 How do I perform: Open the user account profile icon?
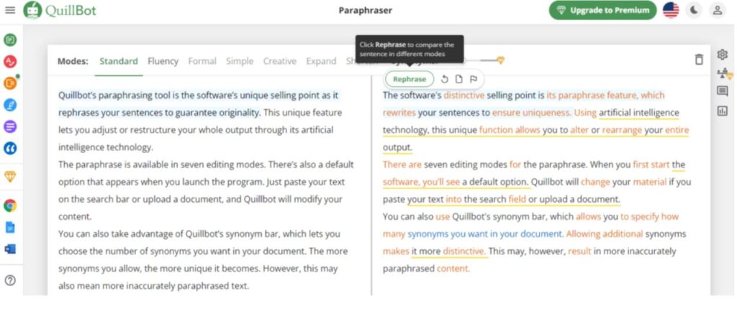(x=718, y=10)
